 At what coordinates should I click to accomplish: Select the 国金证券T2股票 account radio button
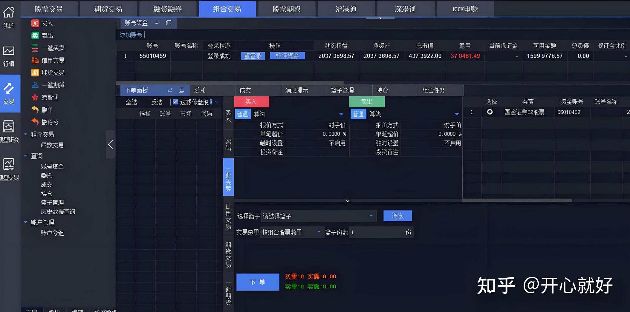(490, 112)
